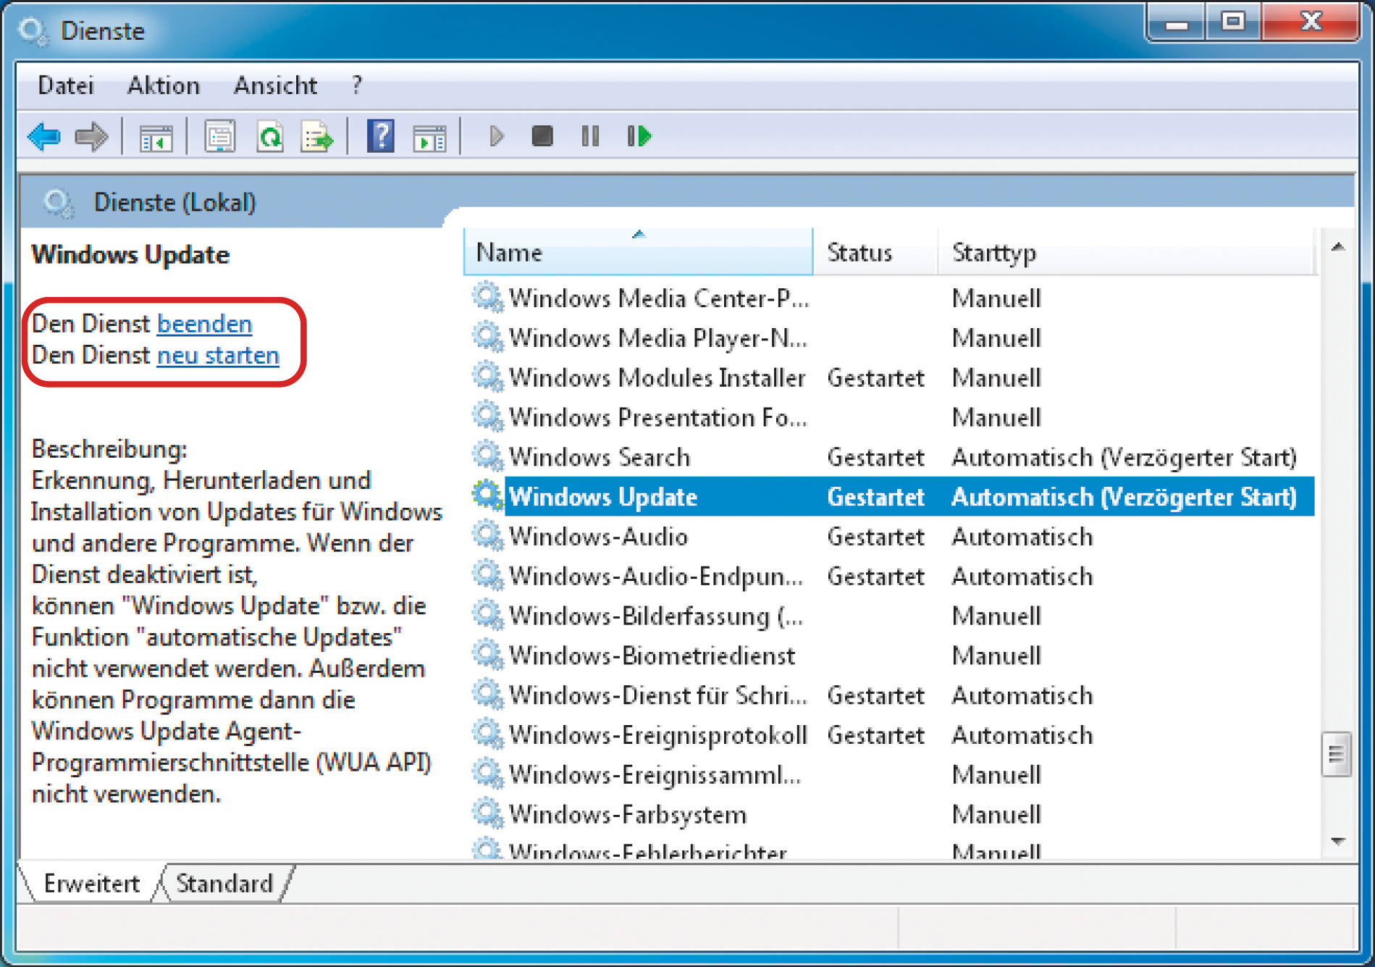This screenshot has width=1375, height=967.
Task: Stop the service with the Stop button
Action: (x=542, y=136)
